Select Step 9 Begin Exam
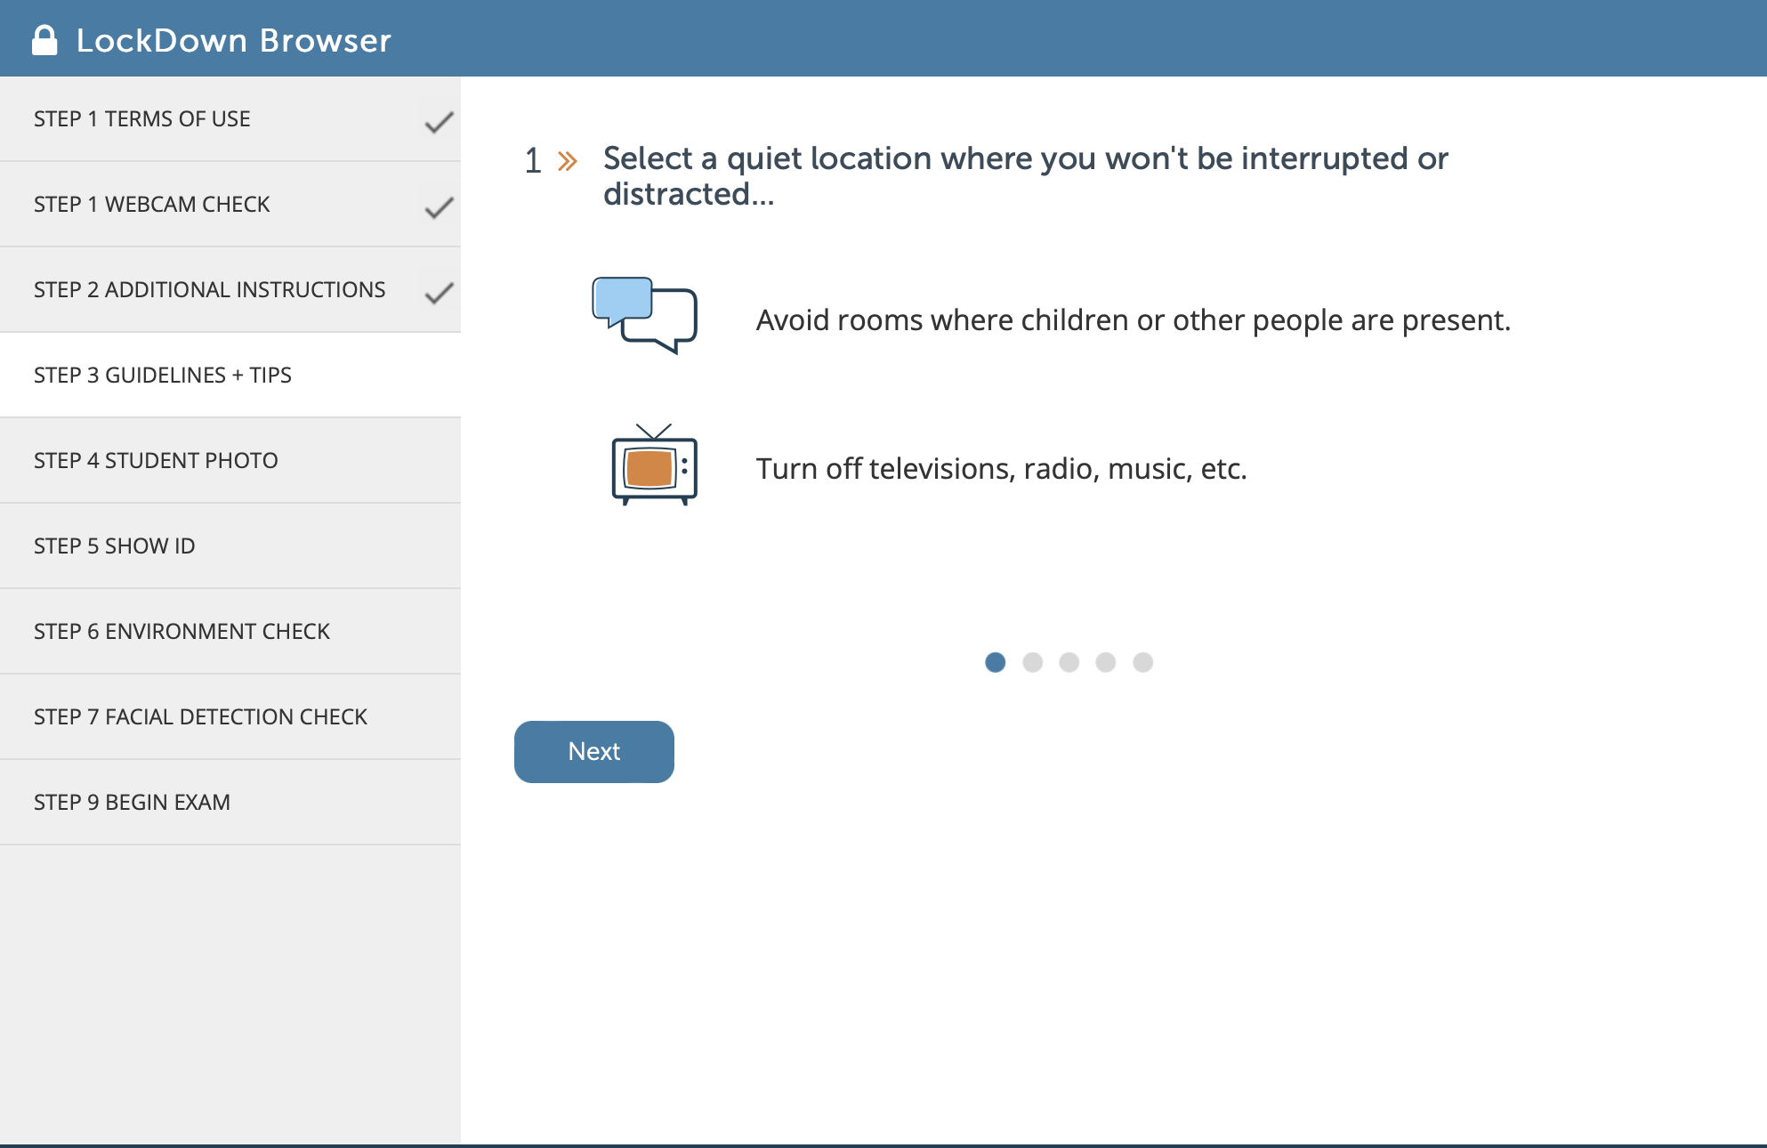1767x1148 pixels. point(230,802)
